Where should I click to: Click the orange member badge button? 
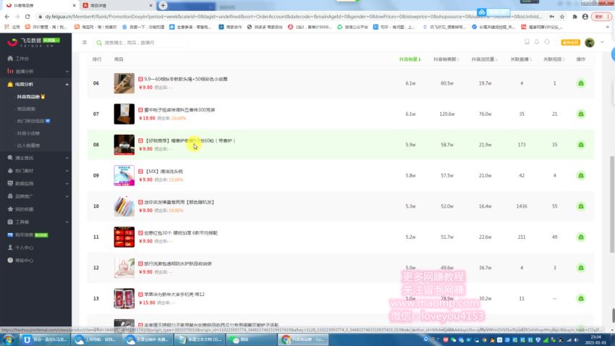[570, 43]
